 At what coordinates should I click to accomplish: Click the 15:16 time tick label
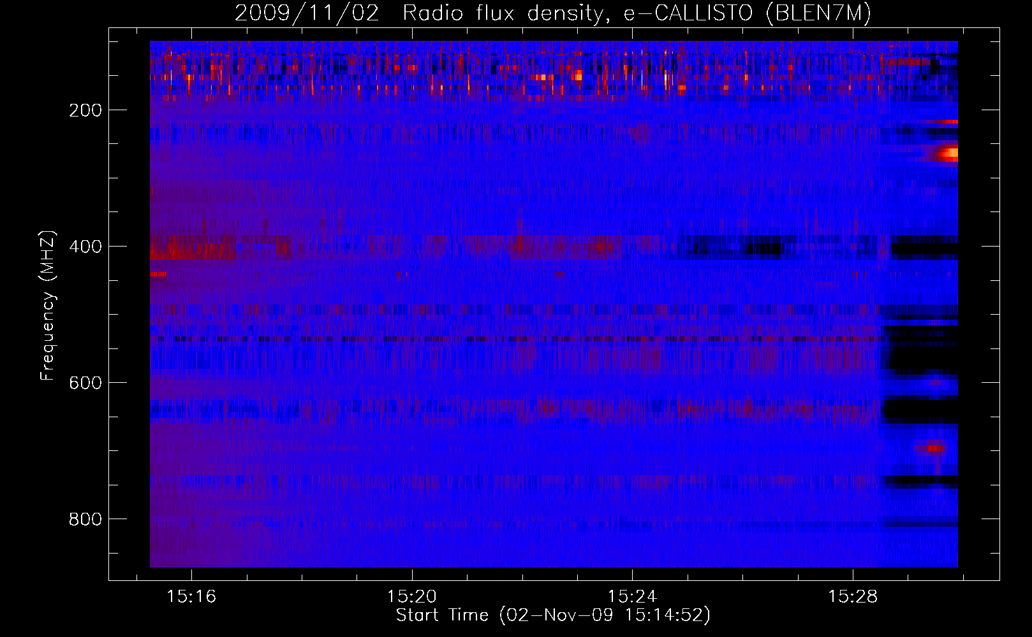pos(191,596)
